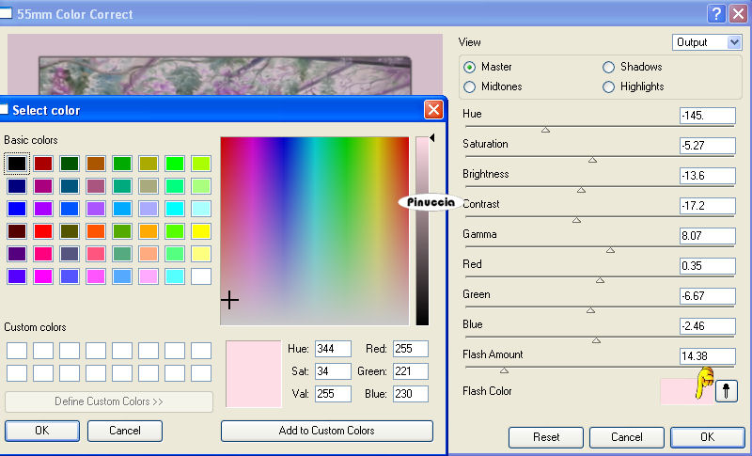Cancel the Select color dialog
Viewport: 752px width, 456px height.
[x=124, y=431]
